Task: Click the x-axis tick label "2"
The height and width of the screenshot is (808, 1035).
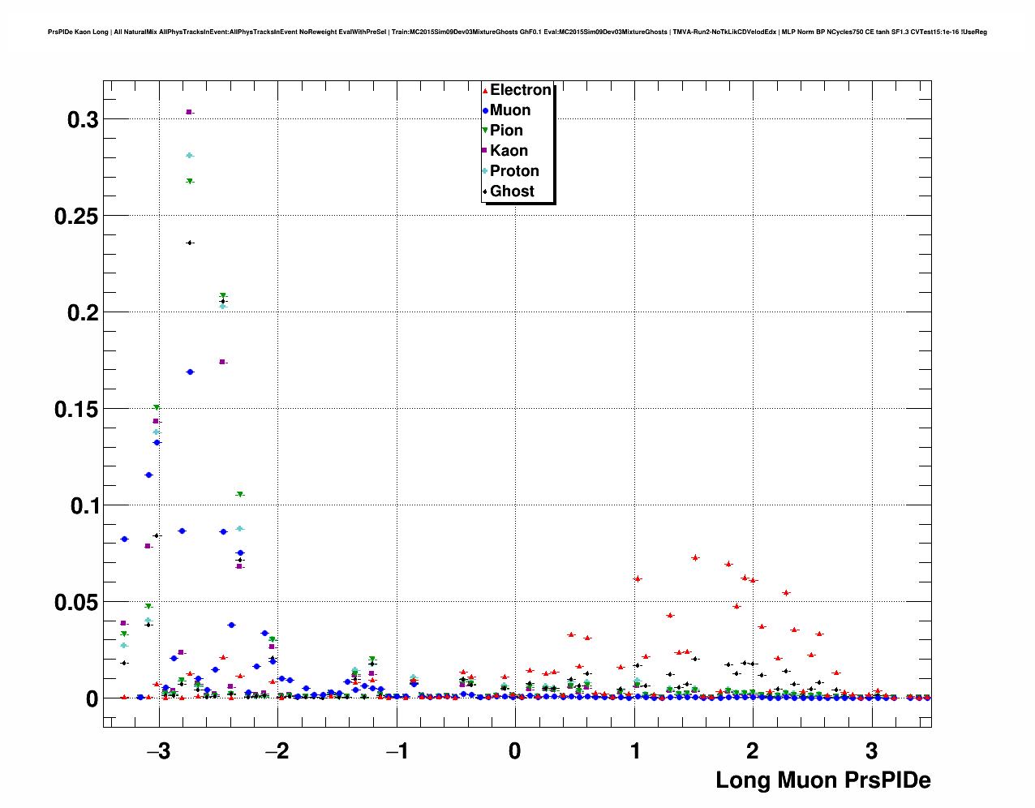Action: point(753,751)
